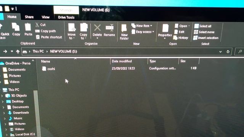Click the Configuration settings type cell
244x137 pixels.
[162, 68]
